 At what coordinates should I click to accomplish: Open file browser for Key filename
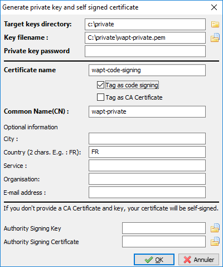tap(215, 38)
